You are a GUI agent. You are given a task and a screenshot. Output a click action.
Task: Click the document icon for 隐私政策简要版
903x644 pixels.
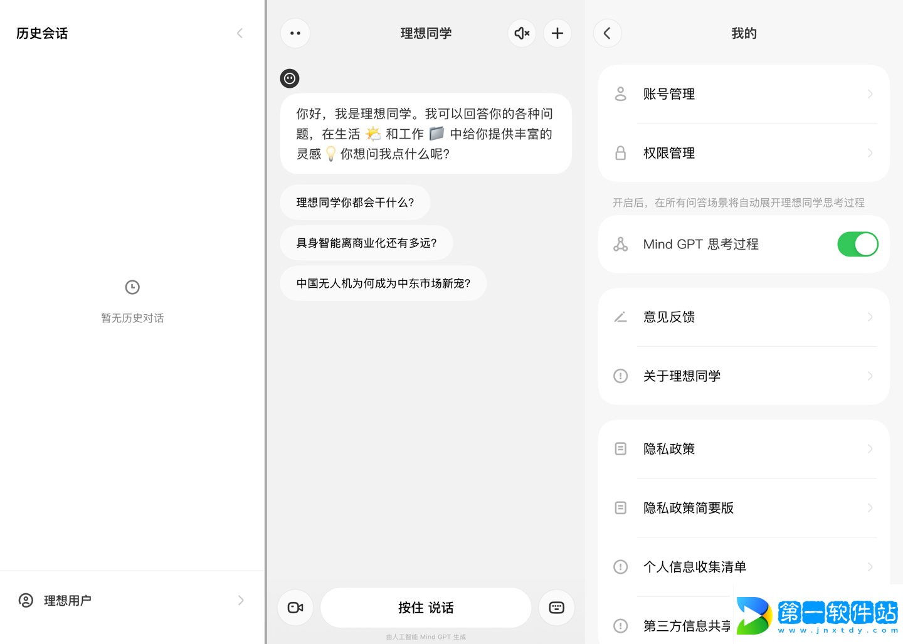[x=620, y=508]
